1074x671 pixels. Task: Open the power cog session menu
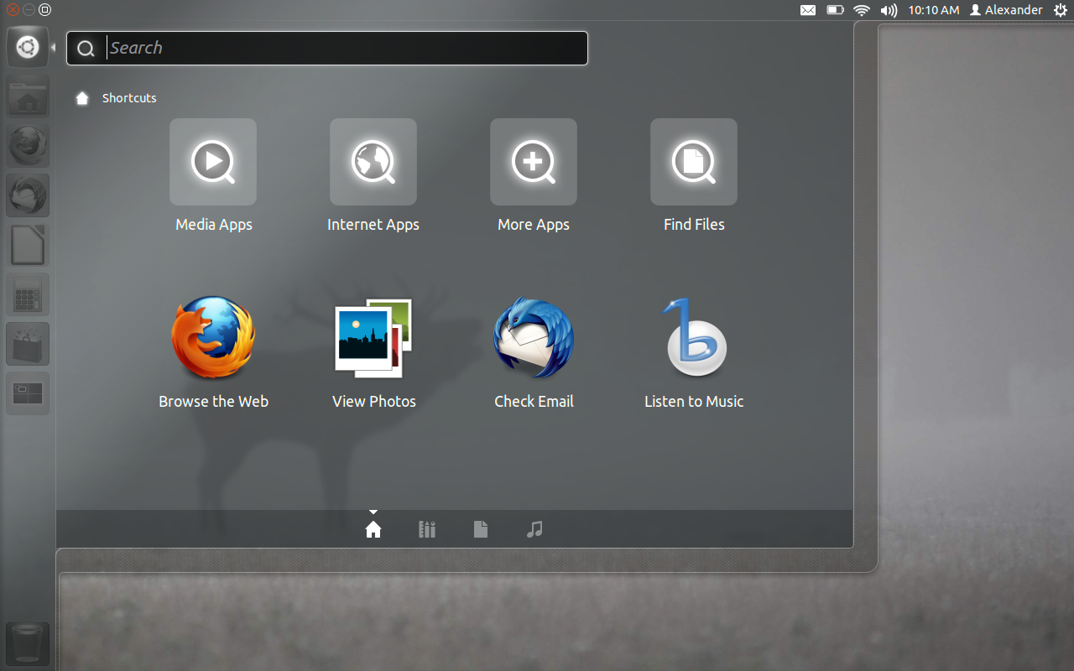(1060, 10)
